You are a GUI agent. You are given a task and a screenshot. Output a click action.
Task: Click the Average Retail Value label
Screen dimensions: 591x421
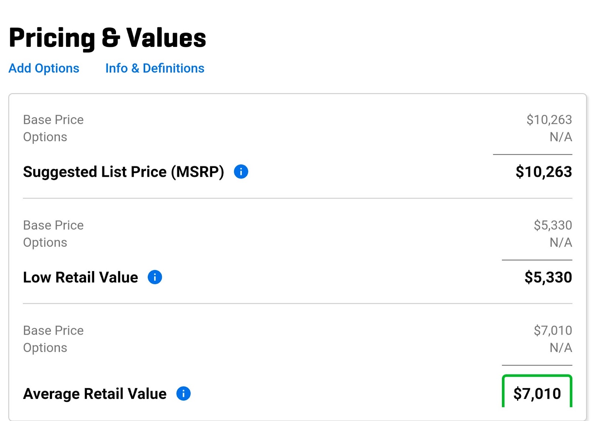click(95, 394)
